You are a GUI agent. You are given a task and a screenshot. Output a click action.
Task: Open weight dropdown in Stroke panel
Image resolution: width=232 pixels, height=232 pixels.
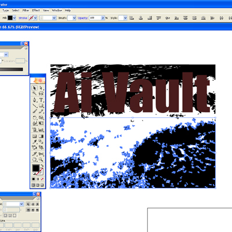[21, 204]
